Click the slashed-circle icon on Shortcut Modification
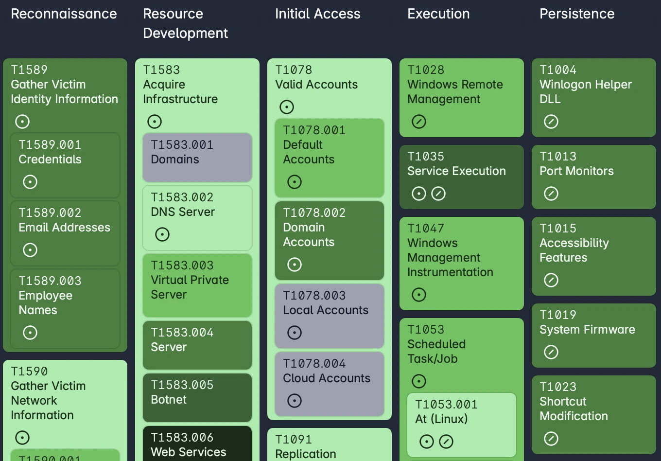 [551, 439]
